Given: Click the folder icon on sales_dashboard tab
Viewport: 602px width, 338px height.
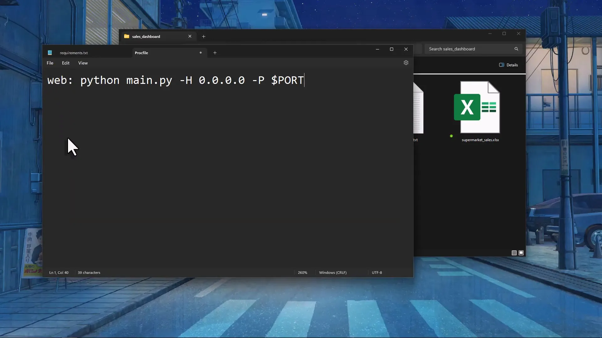Looking at the screenshot, I should click(x=127, y=36).
